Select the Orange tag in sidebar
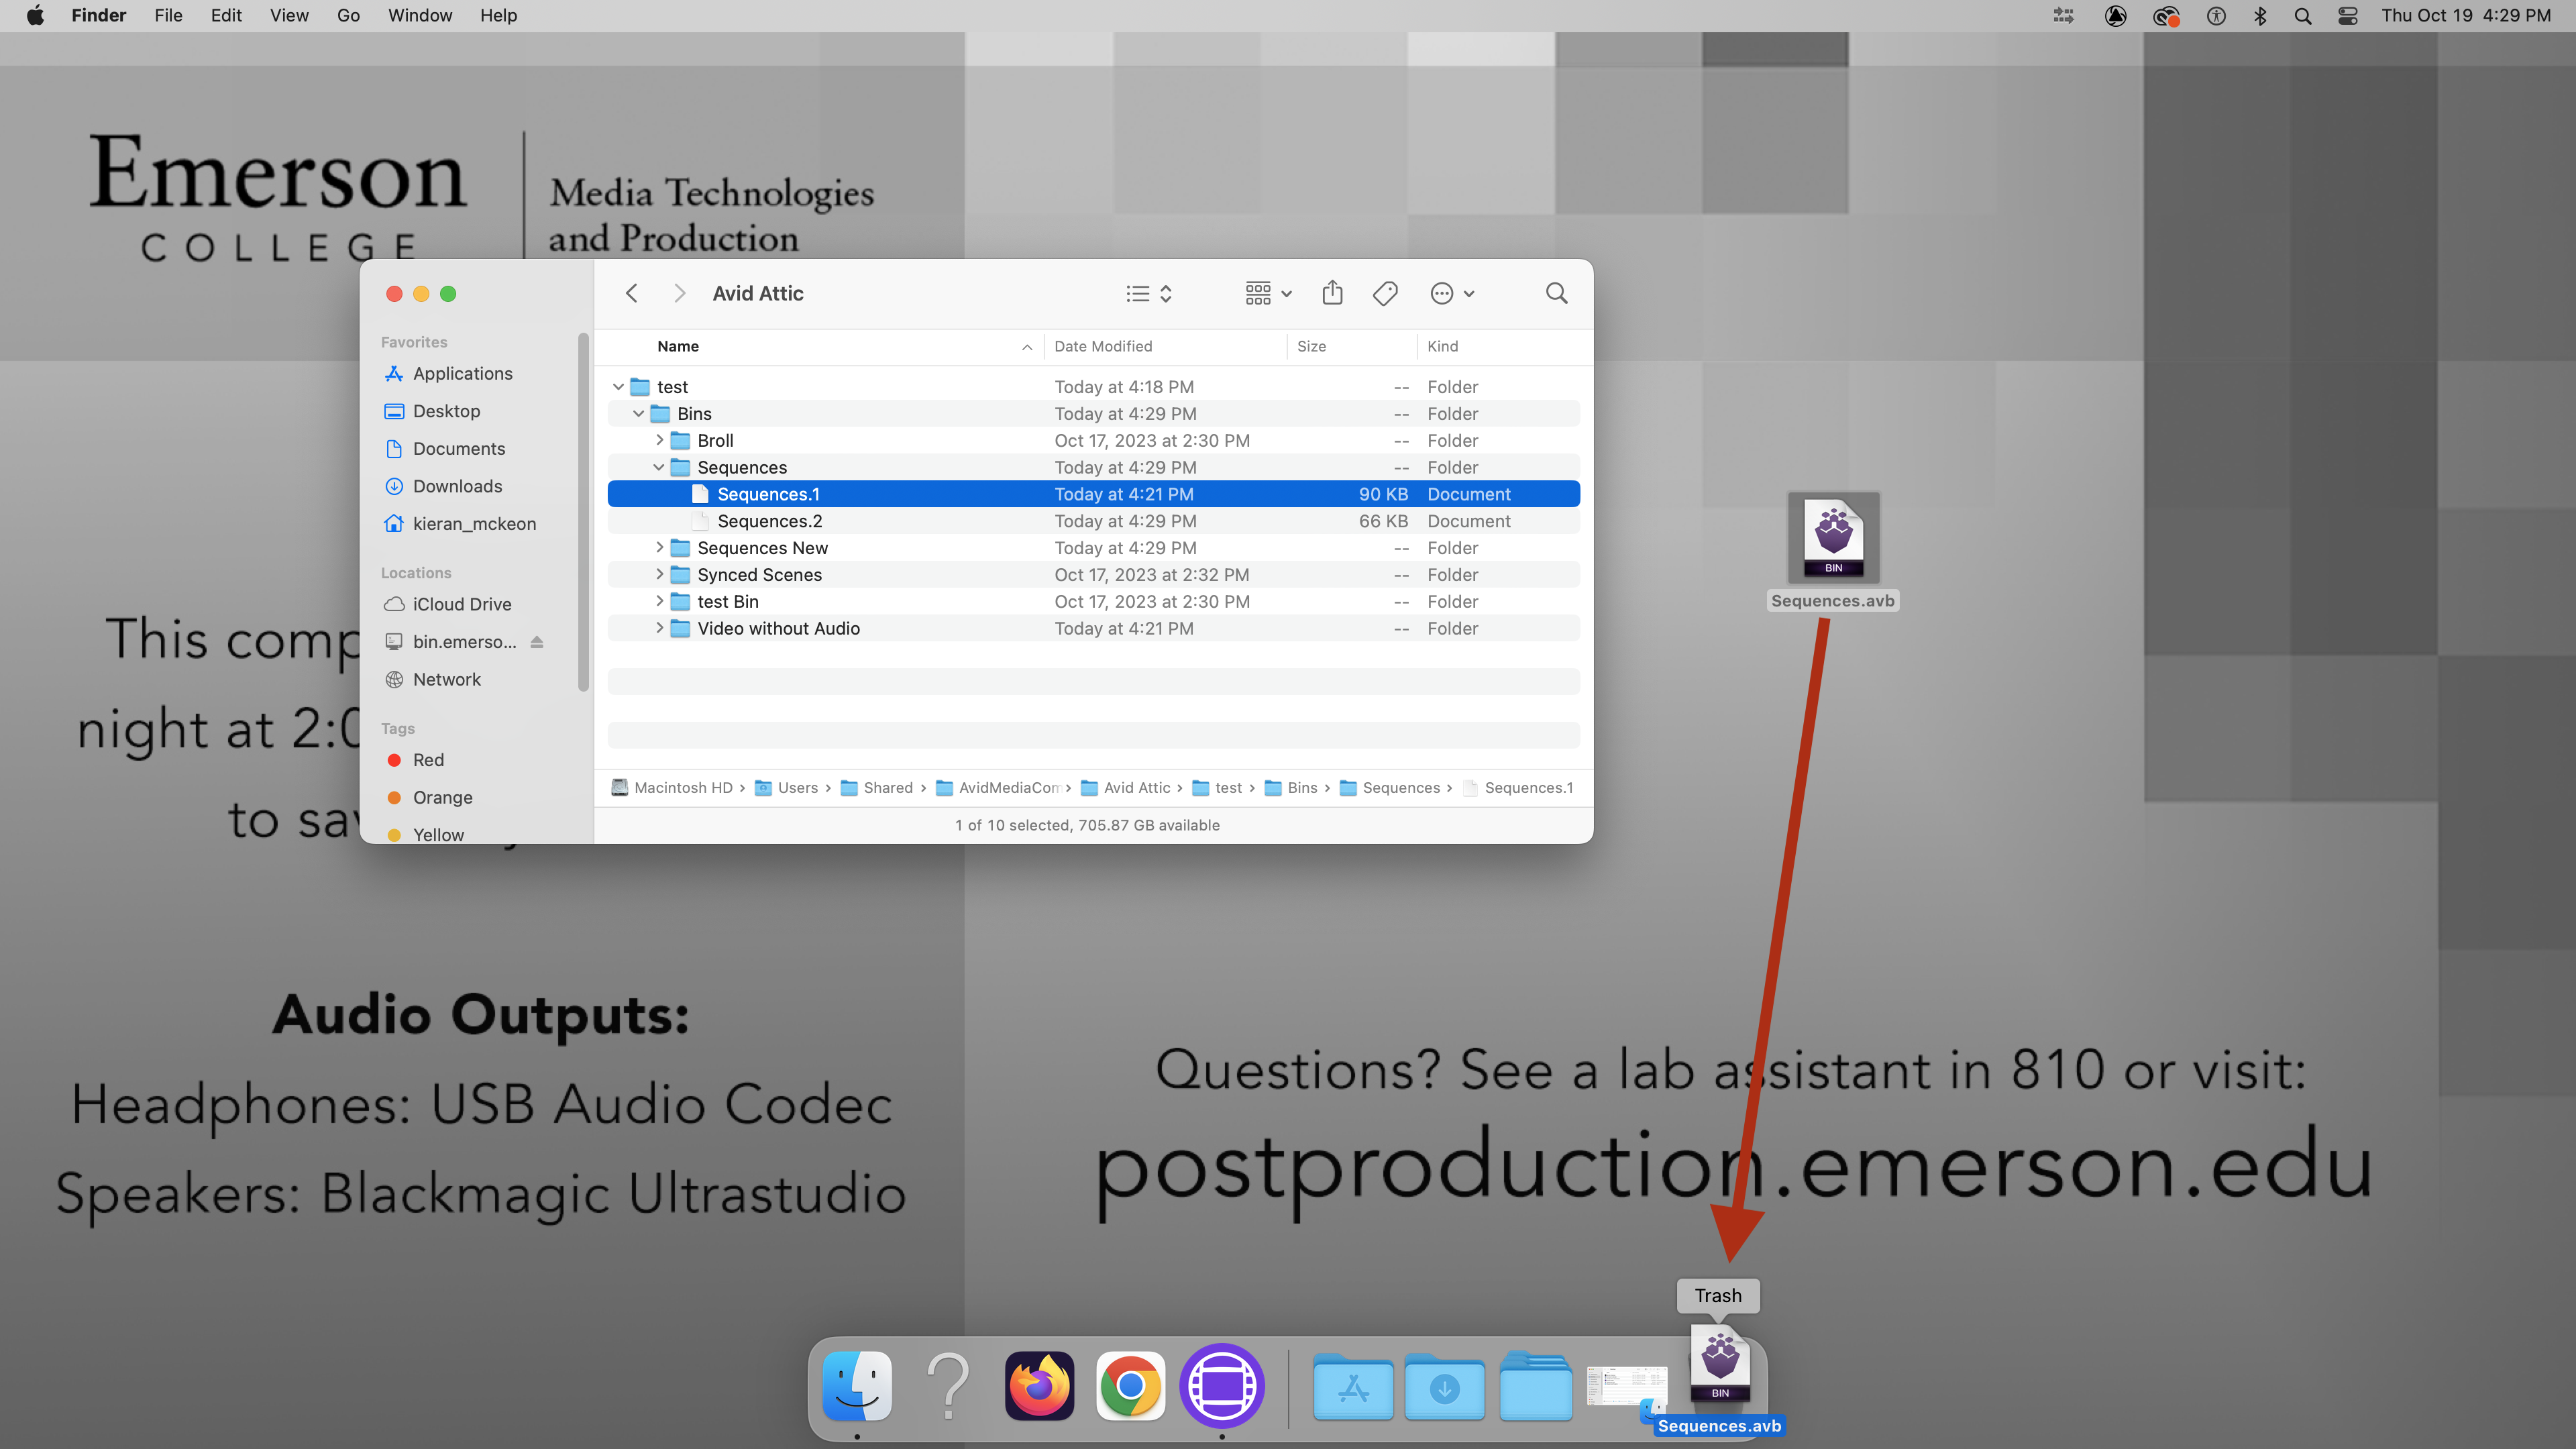The height and width of the screenshot is (1449, 2576). 442,797
